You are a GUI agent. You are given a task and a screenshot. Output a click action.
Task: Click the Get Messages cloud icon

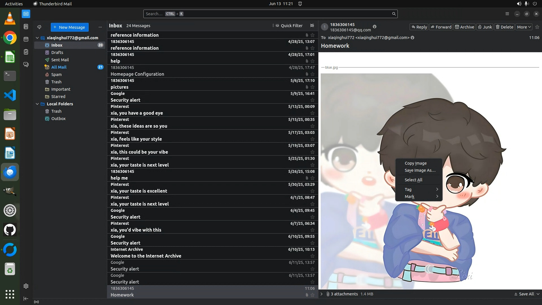pyautogui.click(x=39, y=27)
